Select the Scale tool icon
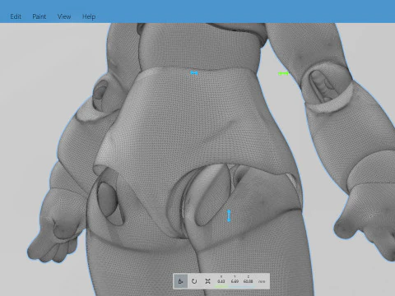395x296 pixels. 207,281
